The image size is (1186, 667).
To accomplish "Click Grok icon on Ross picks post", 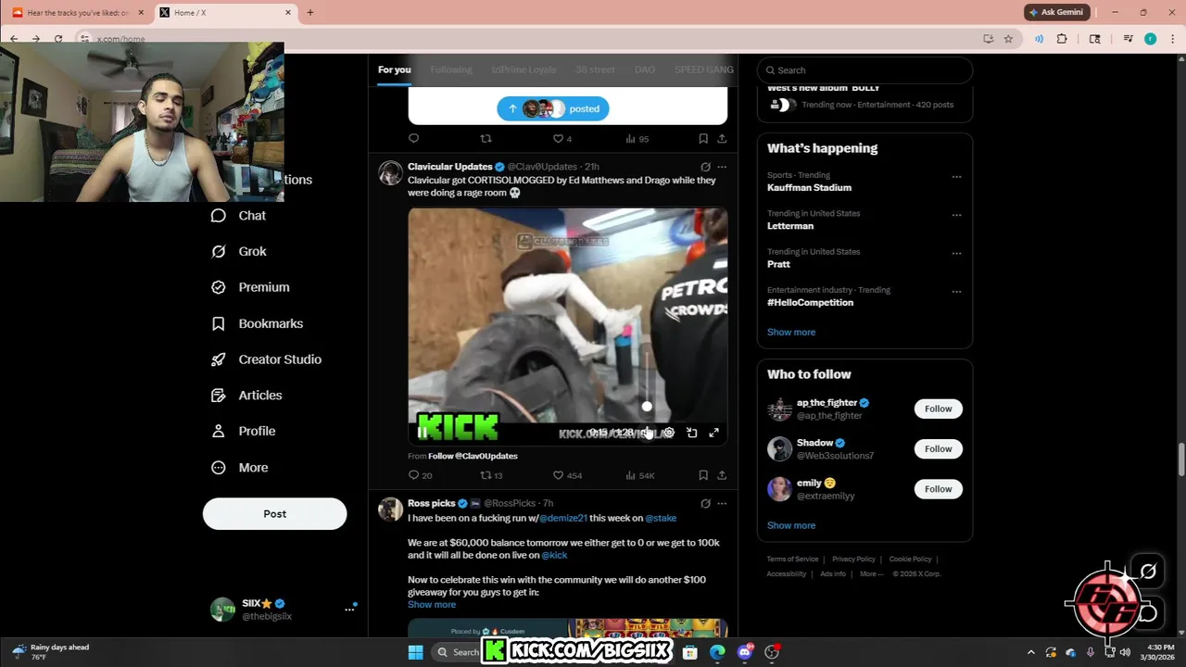I will (x=705, y=504).
